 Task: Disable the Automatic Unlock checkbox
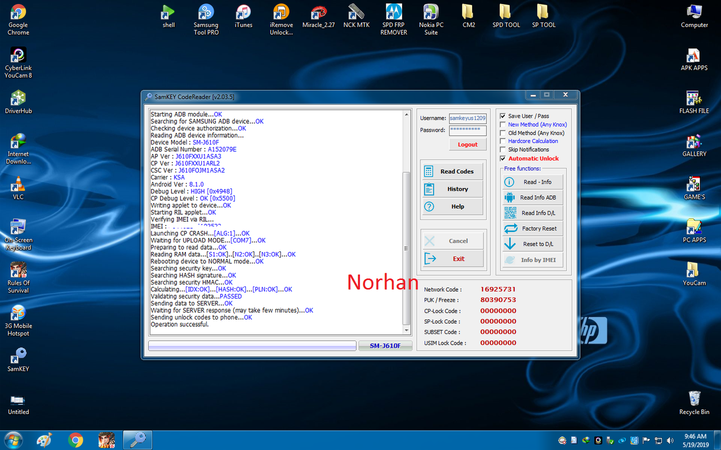point(503,159)
